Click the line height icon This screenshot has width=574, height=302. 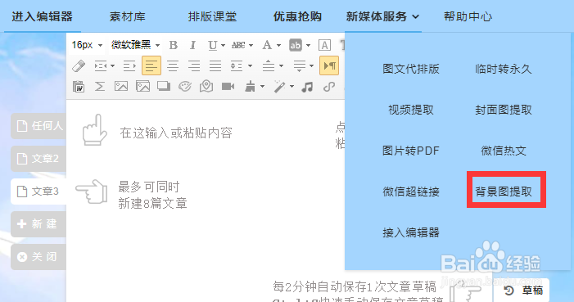(x=237, y=66)
